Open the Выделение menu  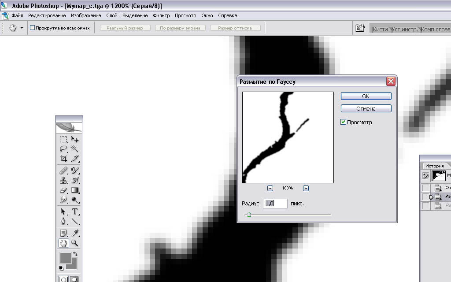click(135, 15)
